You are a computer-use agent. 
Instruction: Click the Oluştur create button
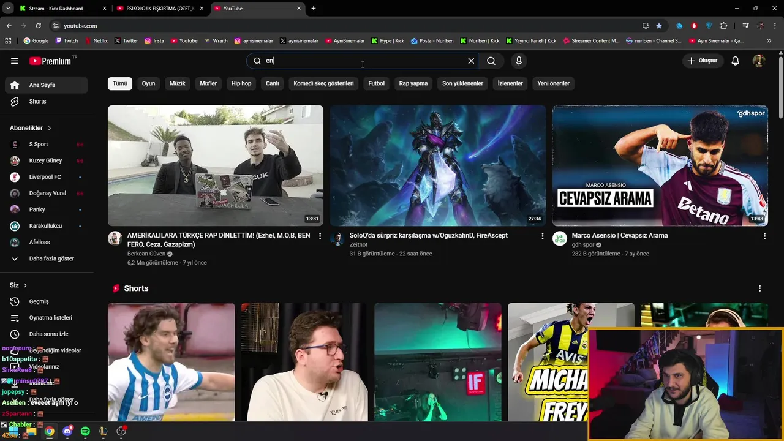pos(703,61)
